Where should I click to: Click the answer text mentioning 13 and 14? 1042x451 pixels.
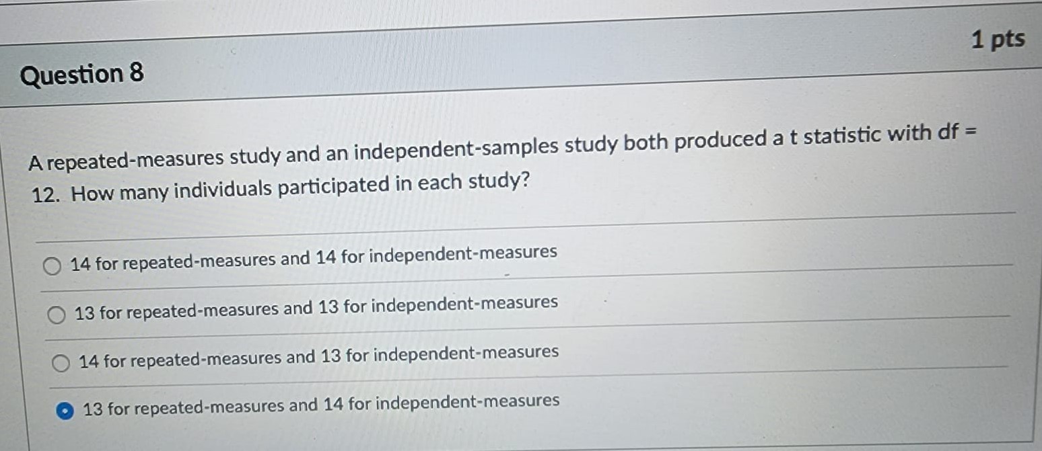tap(322, 403)
